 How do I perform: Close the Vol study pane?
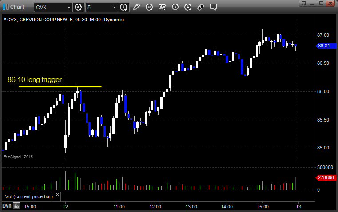57,195
